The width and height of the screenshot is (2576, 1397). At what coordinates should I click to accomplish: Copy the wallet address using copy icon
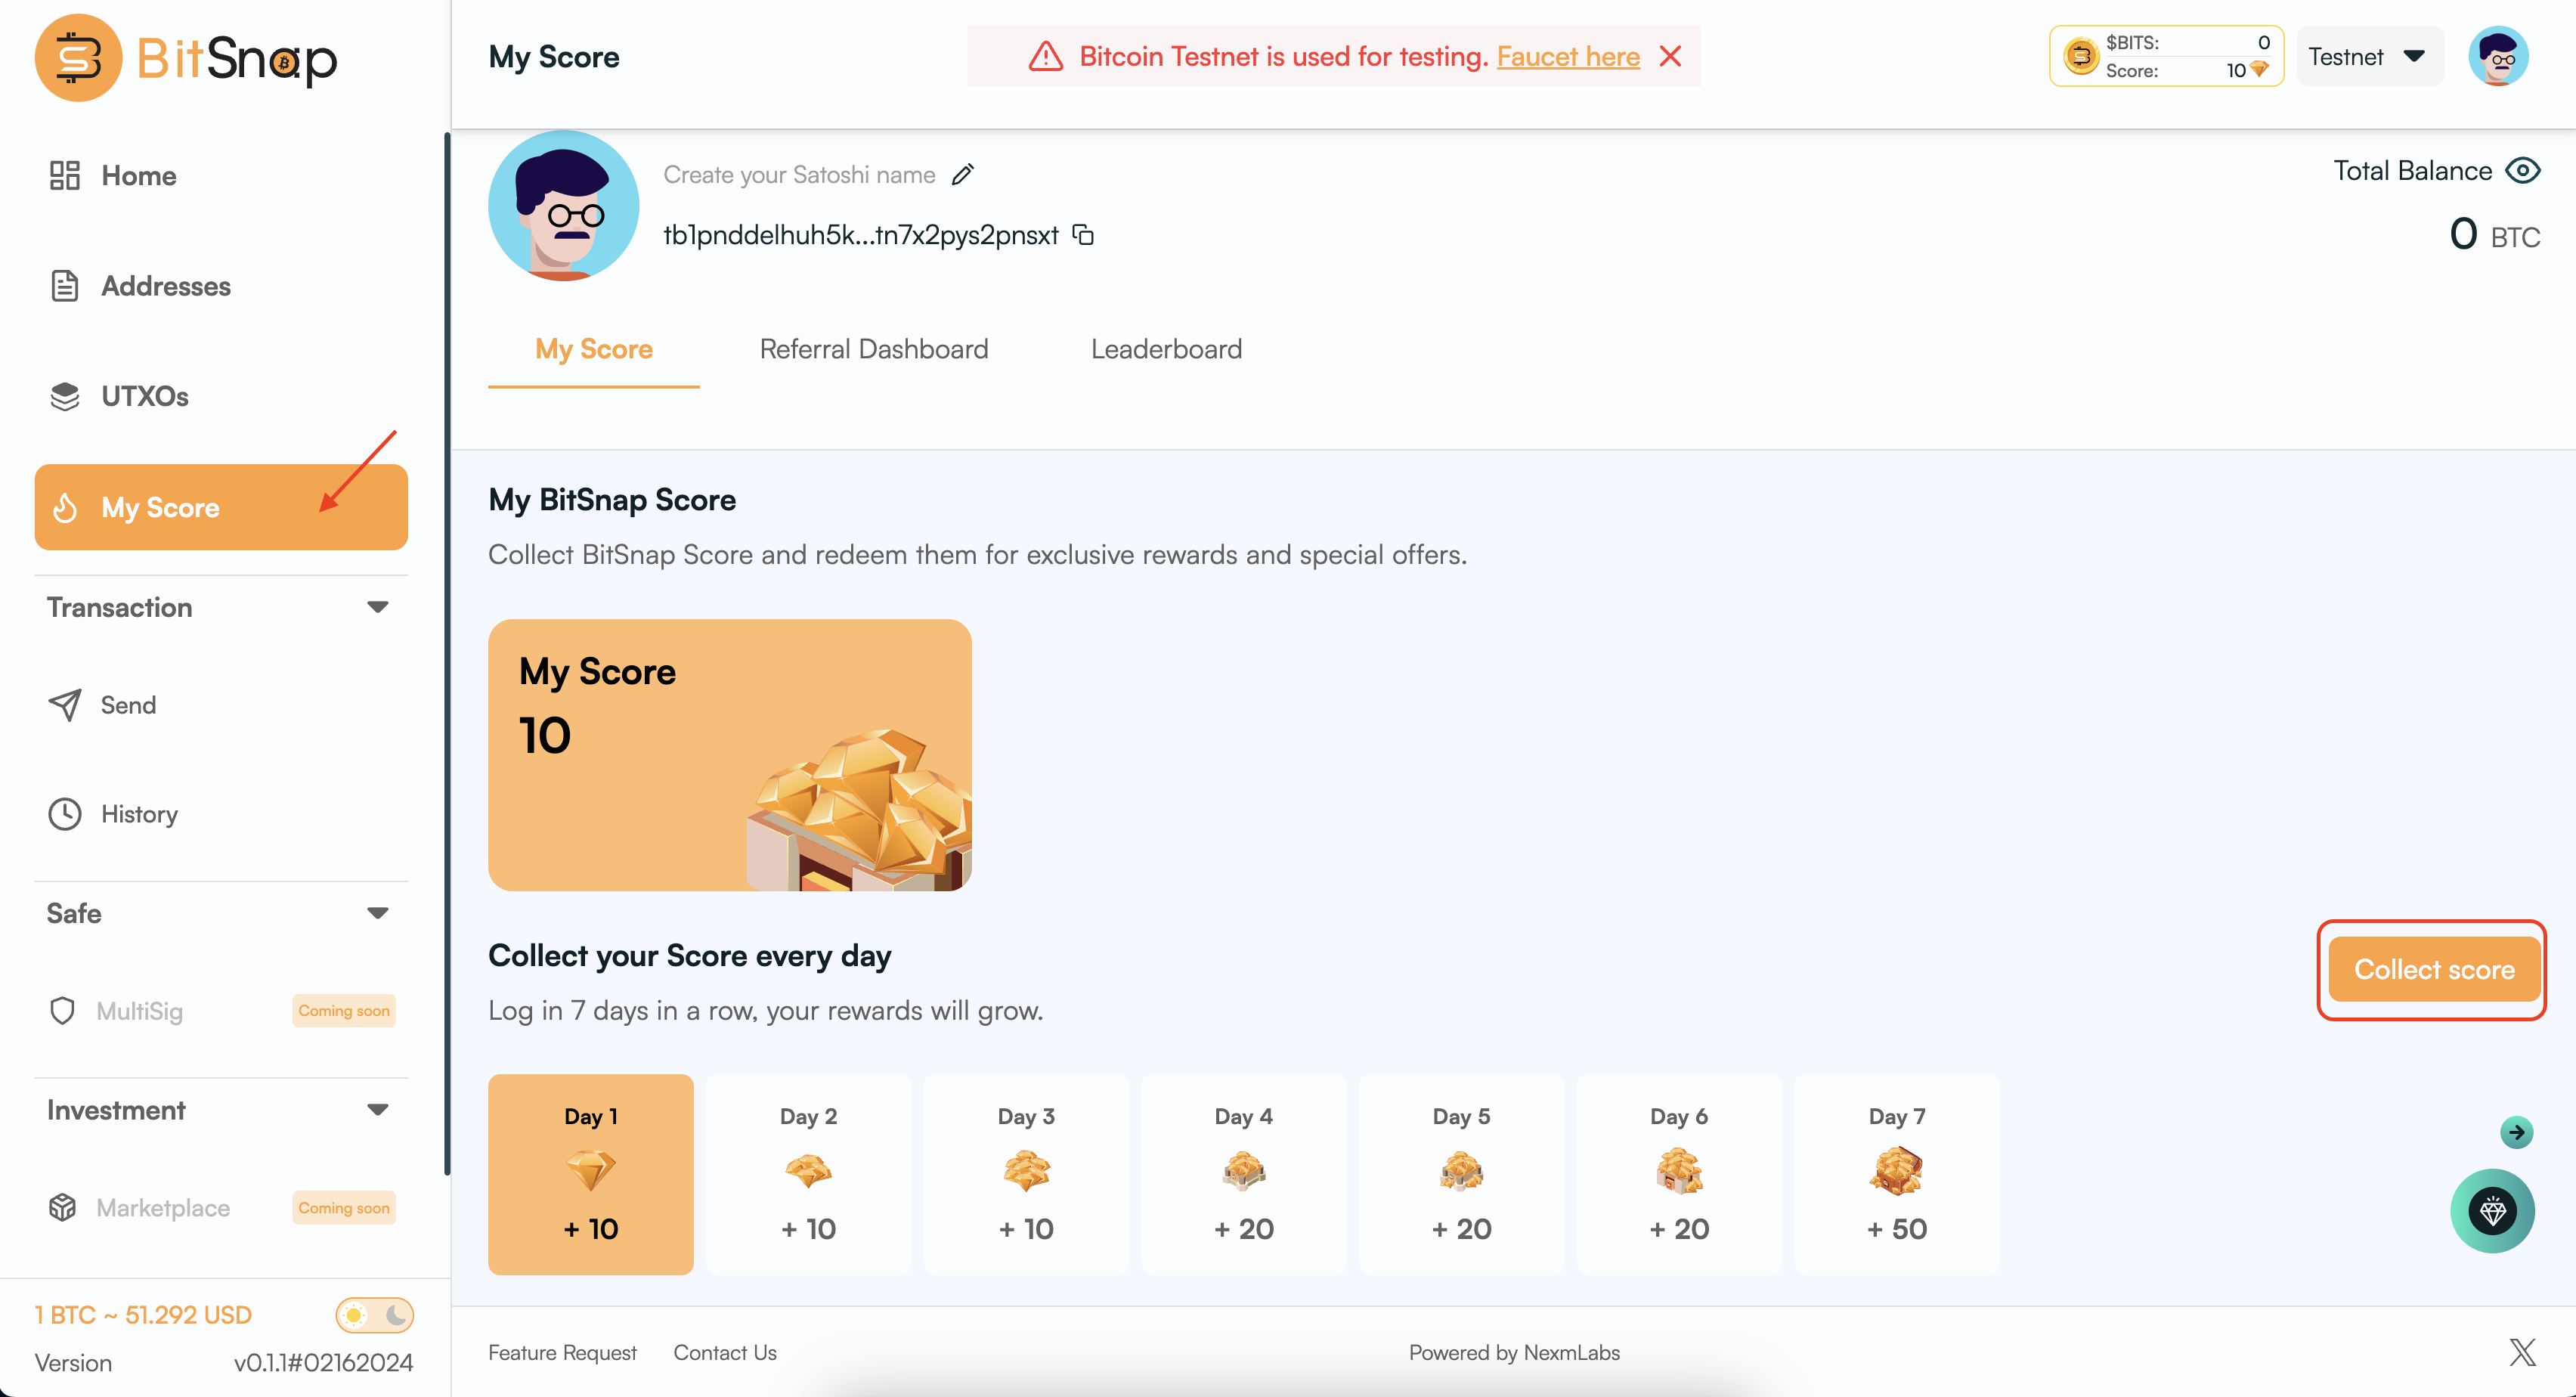point(1083,235)
